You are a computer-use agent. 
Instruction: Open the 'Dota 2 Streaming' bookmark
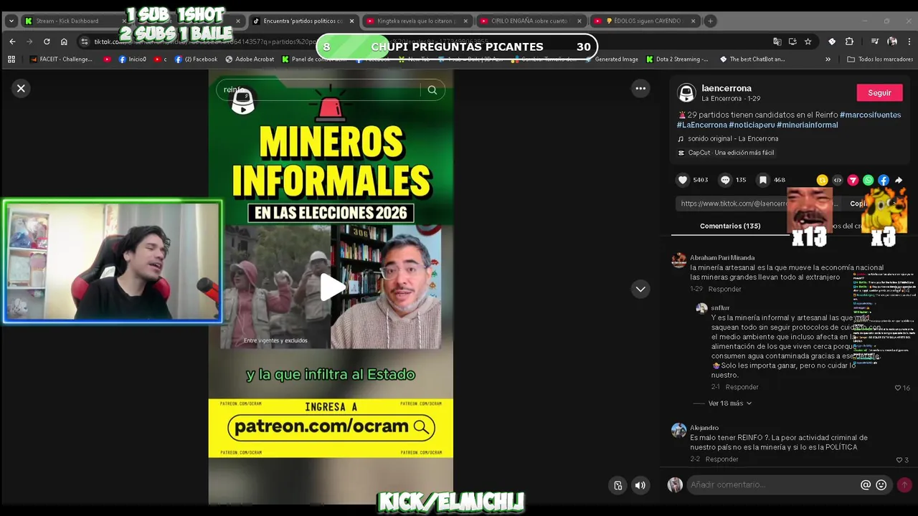[677, 59]
